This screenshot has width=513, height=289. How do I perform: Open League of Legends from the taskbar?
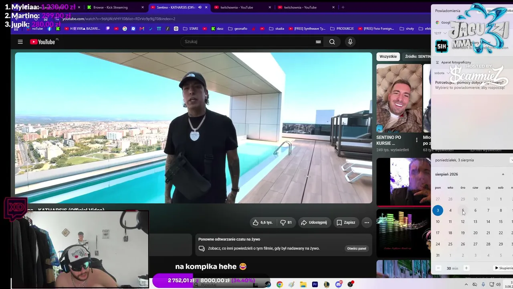coord(327,285)
